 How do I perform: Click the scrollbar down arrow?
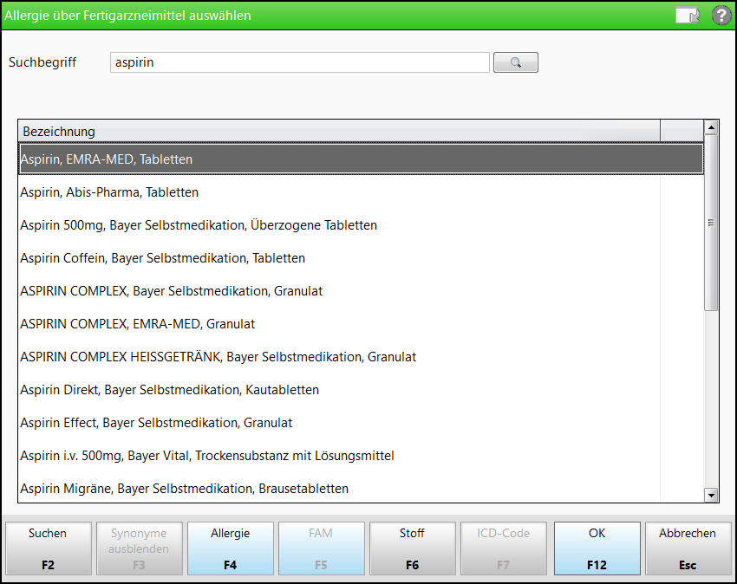click(711, 495)
